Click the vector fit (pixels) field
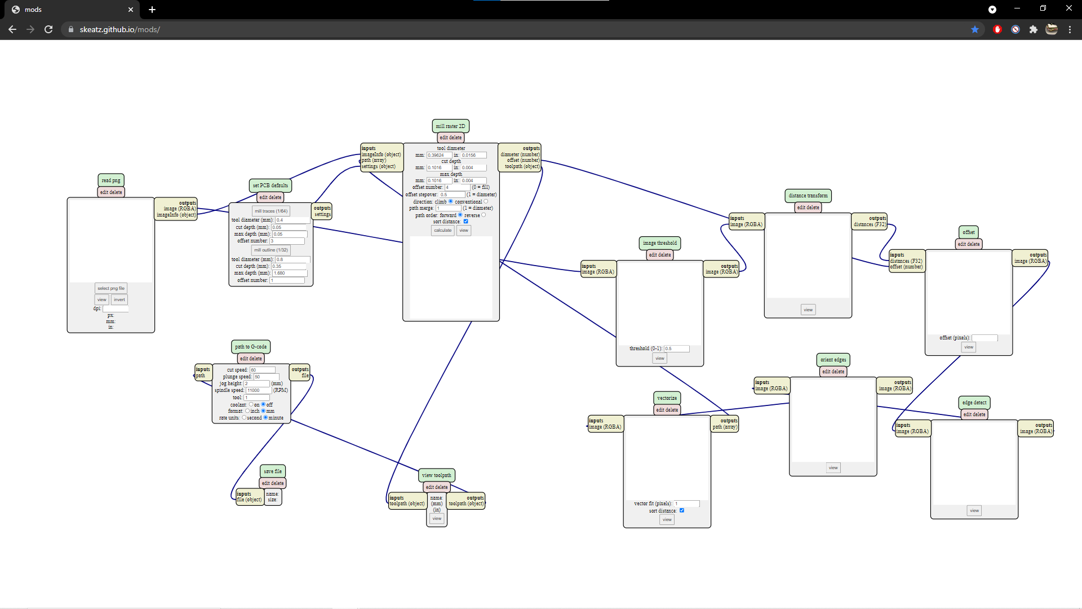This screenshot has width=1082, height=609. click(687, 504)
